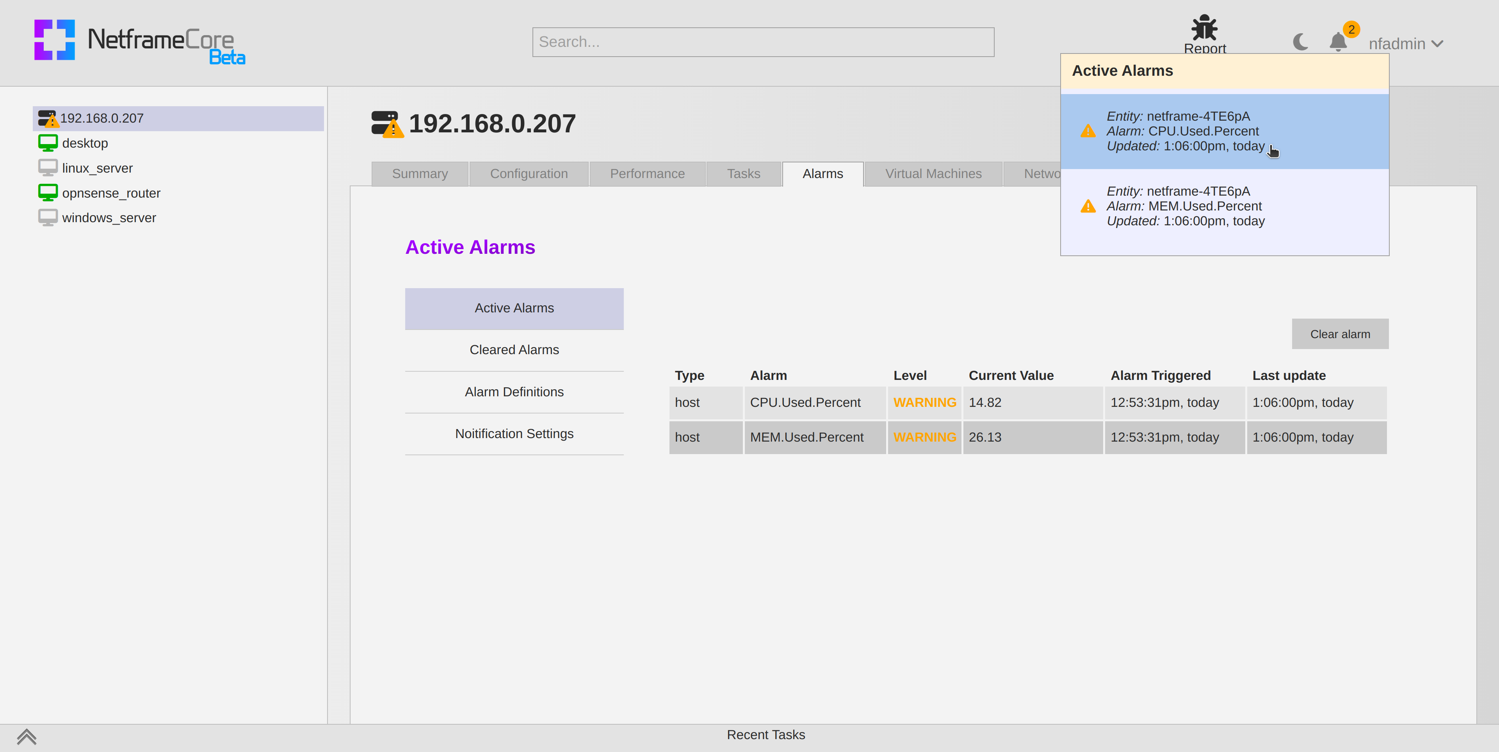Switch to the Performance tab
Viewport: 1499px width, 752px height.
[x=647, y=173]
